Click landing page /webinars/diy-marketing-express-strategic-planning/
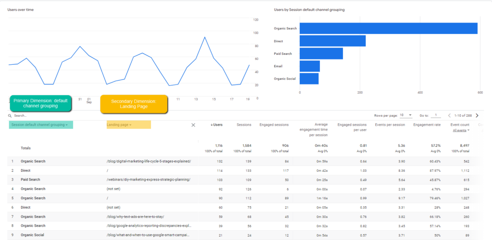This screenshot has height=240, width=492. [x=148, y=180]
